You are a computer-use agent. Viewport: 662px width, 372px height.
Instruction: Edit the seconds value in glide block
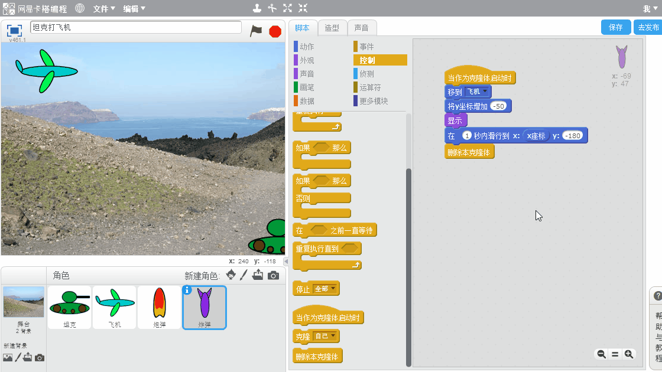click(x=466, y=136)
